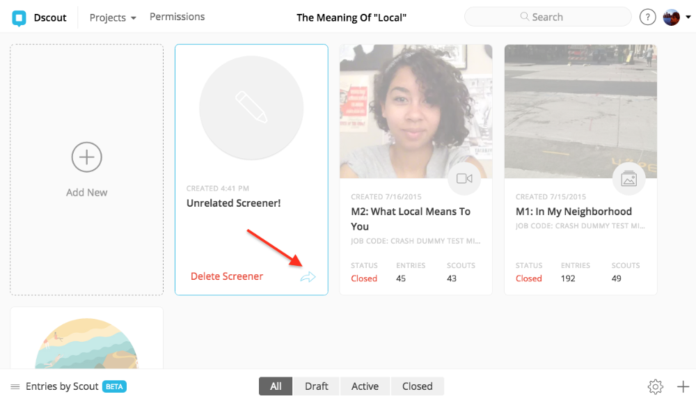Click Closed status on the M2 card
This screenshot has height=401, width=696.
tap(364, 278)
